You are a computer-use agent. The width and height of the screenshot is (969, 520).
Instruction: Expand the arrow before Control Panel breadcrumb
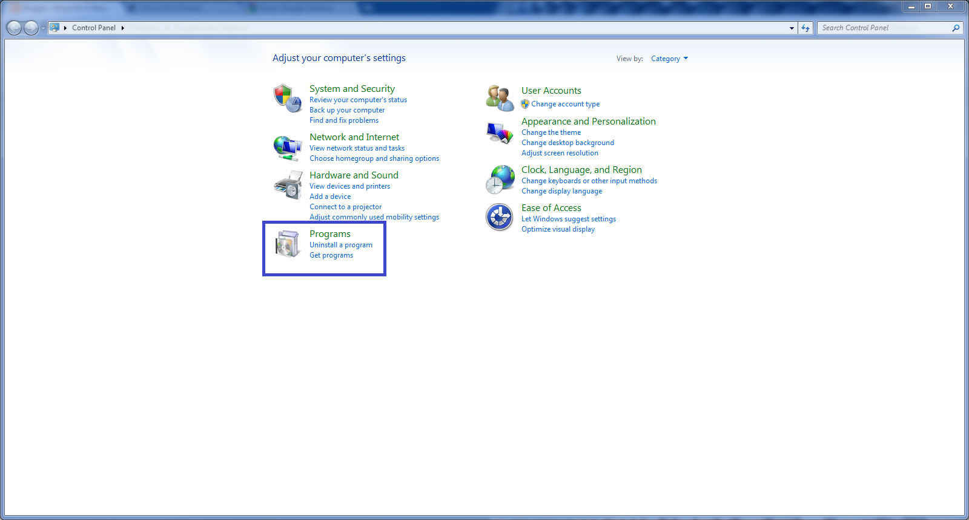click(65, 28)
